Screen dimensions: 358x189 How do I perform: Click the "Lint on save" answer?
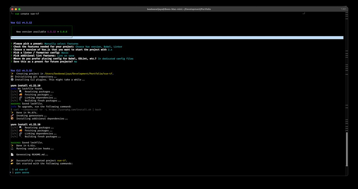[x=66, y=56]
